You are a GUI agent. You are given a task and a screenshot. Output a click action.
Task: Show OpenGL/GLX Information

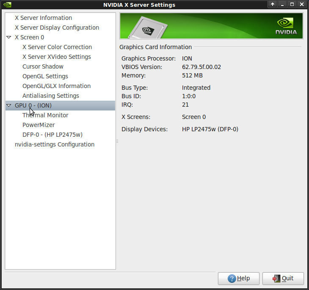click(x=56, y=86)
